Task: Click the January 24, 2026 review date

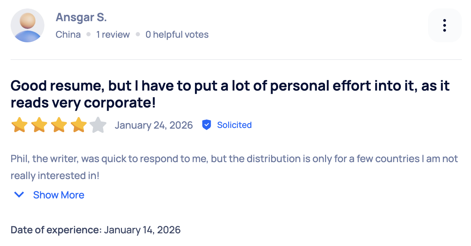Action: point(154,125)
